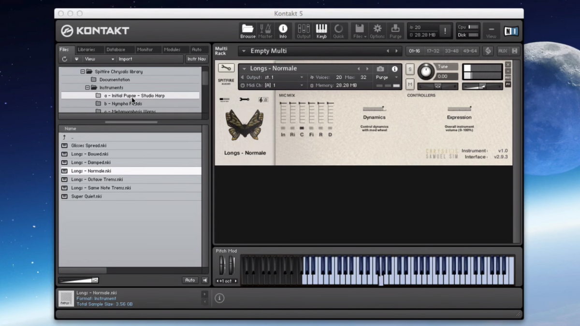Mute the instrument with the M button
Image resolution: width=580 pixels, height=326 pixels.
(x=410, y=85)
